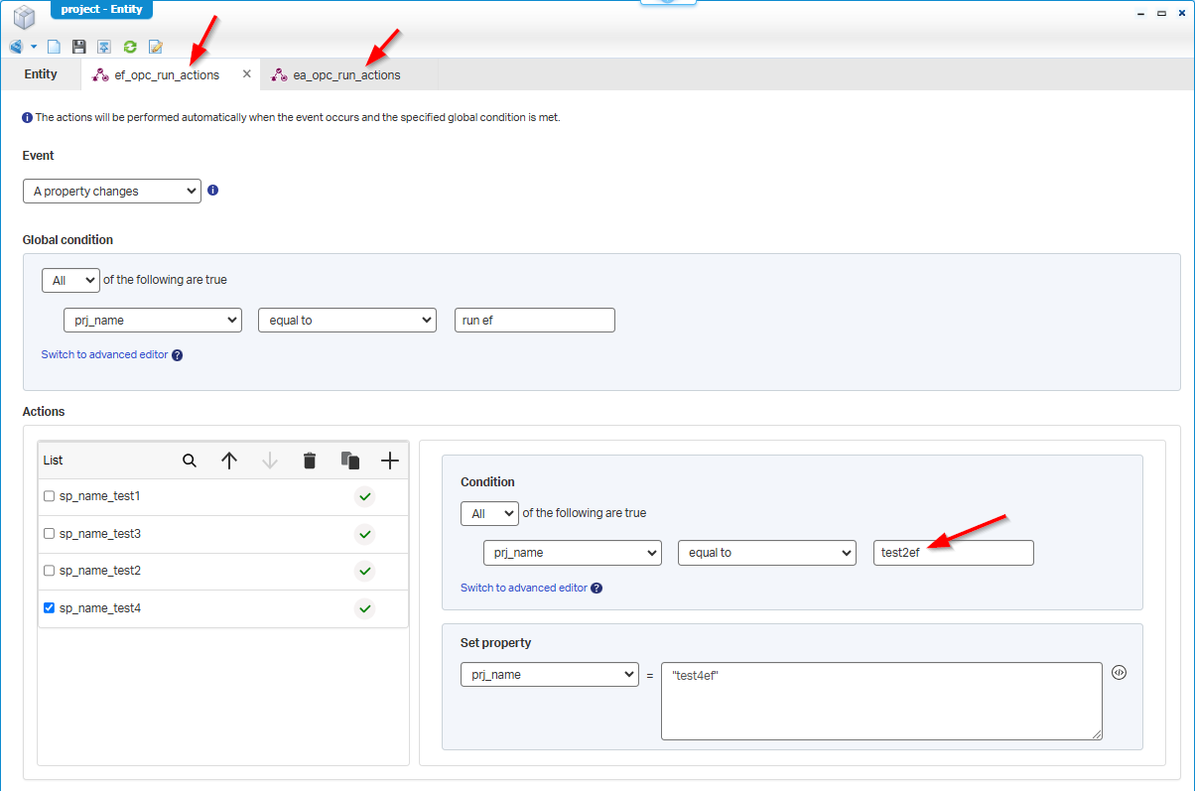Viewport: 1195px width, 791px height.
Task: Click the search icon in Actions list
Action: [190, 461]
